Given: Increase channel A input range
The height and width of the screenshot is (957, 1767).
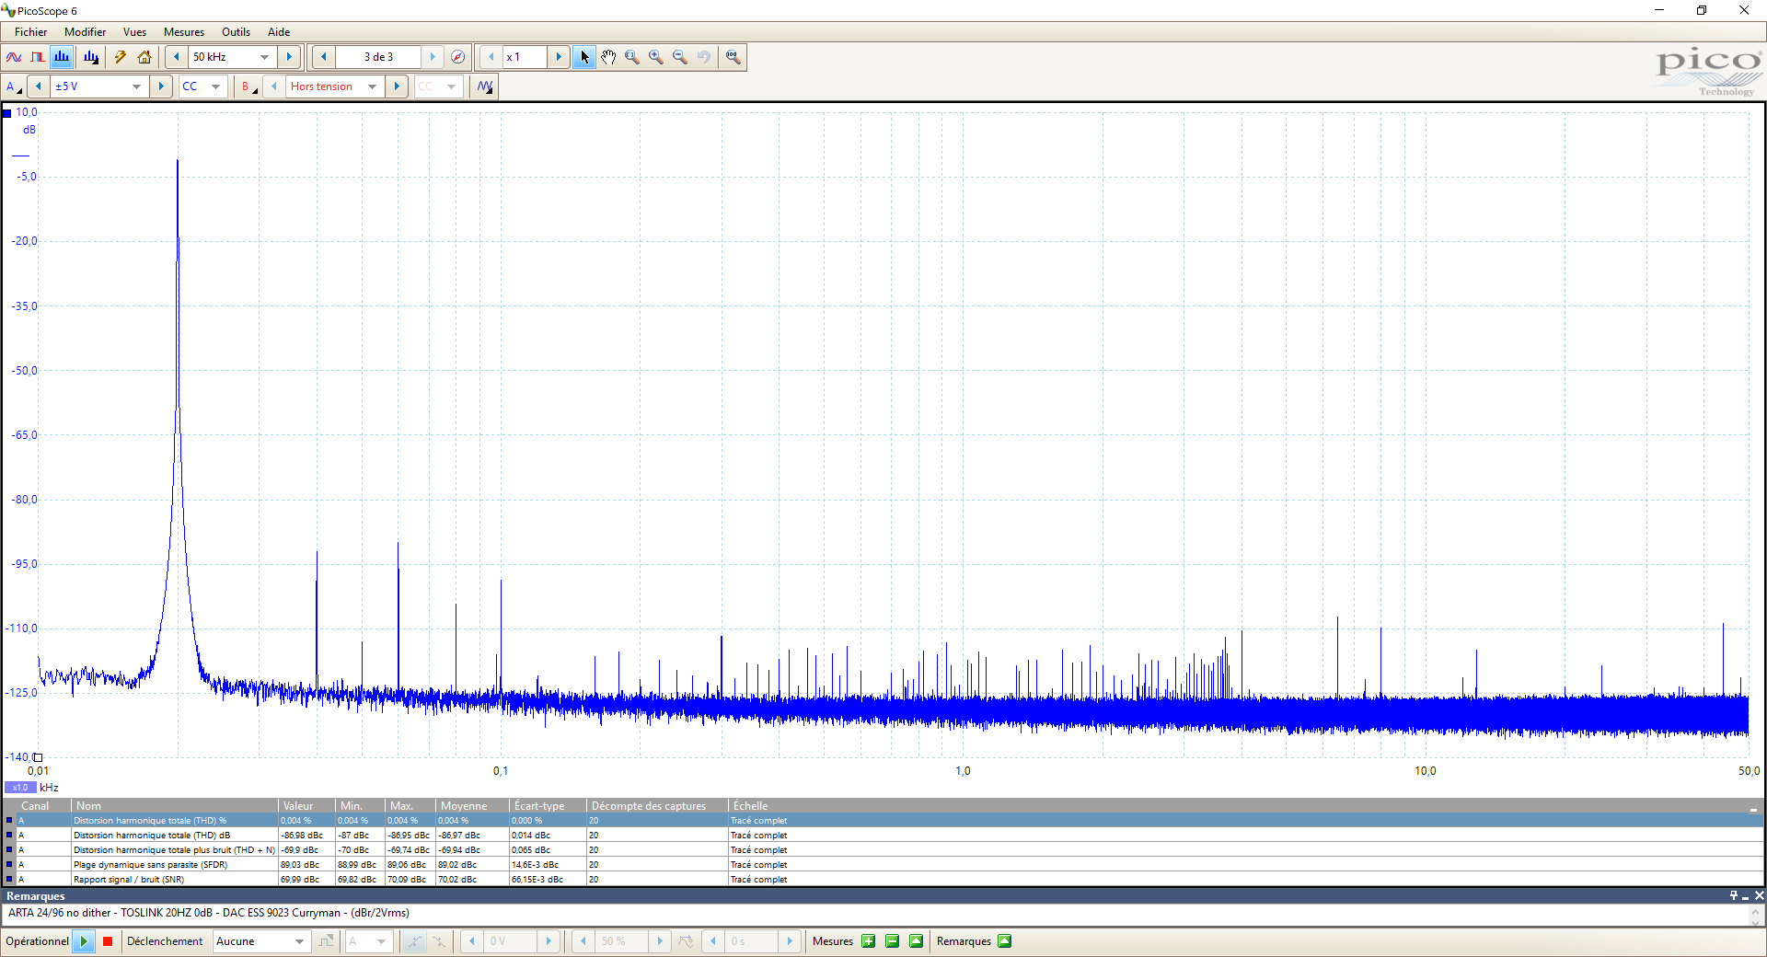Looking at the screenshot, I should click(161, 86).
